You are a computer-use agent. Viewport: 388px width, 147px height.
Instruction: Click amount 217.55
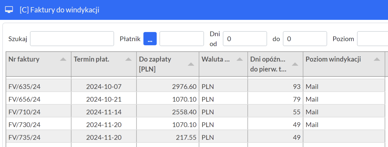186,138
